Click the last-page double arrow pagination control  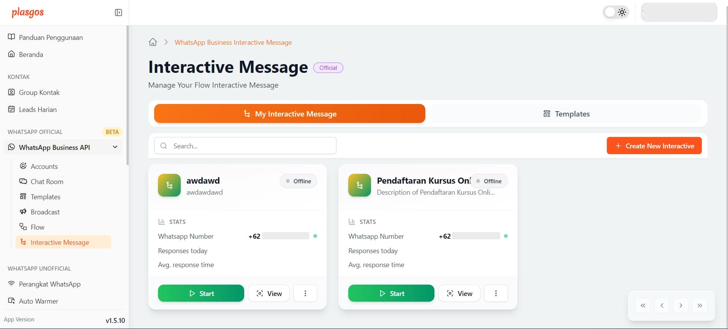point(700,305)
